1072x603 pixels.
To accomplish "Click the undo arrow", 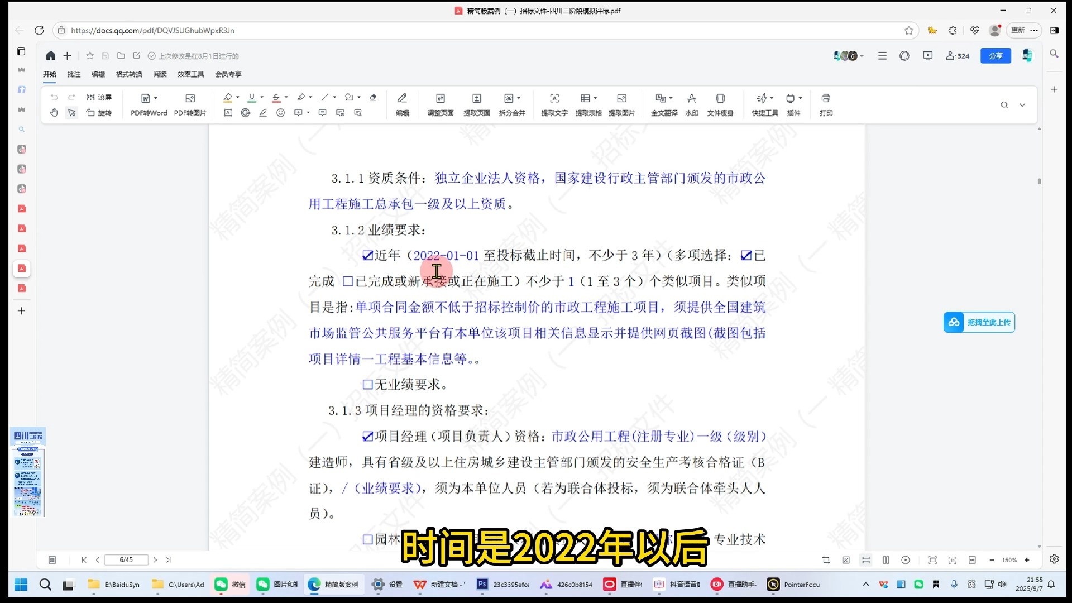I will [x=54, y=98].
